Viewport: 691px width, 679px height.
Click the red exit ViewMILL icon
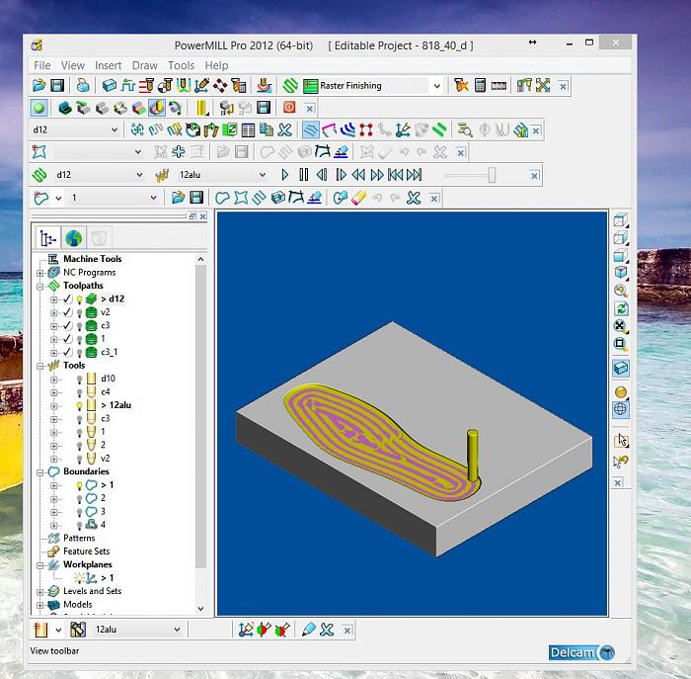point(289,107)
